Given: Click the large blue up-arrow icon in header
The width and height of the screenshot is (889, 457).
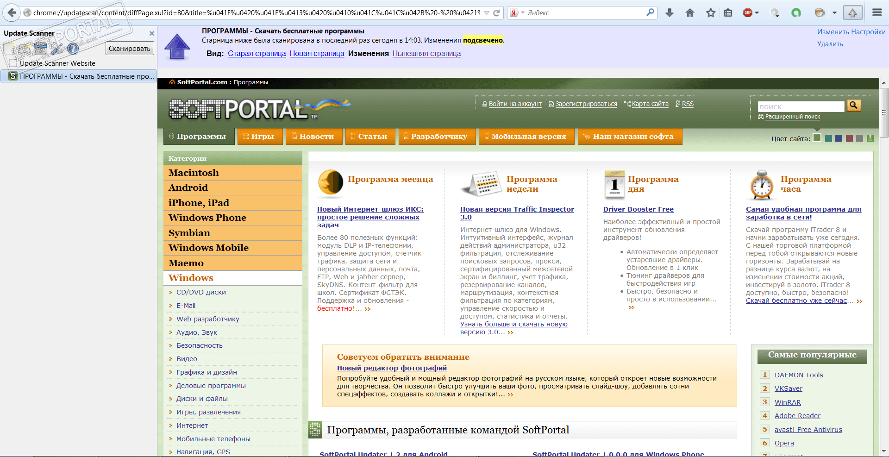Looking at the screenshot, I should (177, 47).
